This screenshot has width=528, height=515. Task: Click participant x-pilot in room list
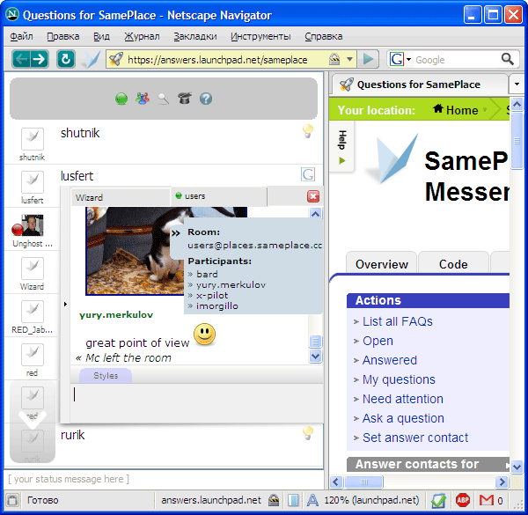(x=212, y=296)
